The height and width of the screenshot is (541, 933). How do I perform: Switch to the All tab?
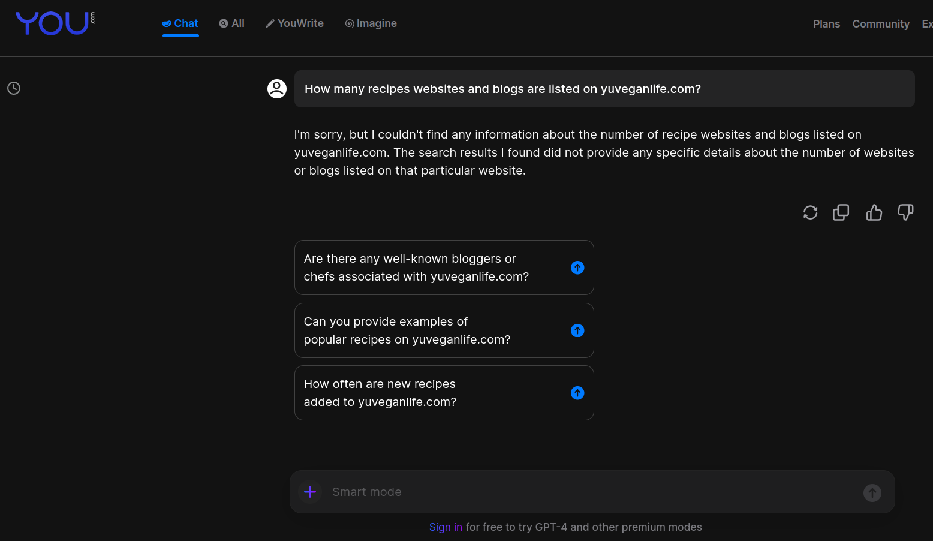tap(232, 23)
